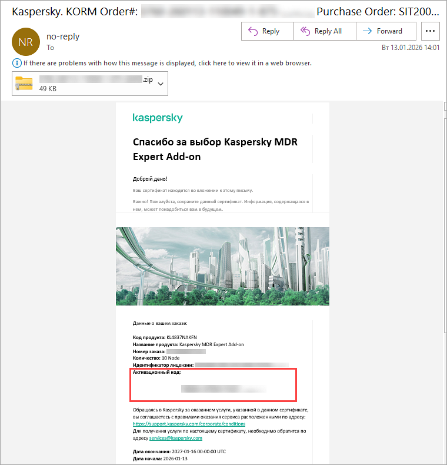Viewport: 447px width, 465px height.
Task: Click the services@kaspersky.com email link
Action: pyautogui.click(x=176, y=438)
